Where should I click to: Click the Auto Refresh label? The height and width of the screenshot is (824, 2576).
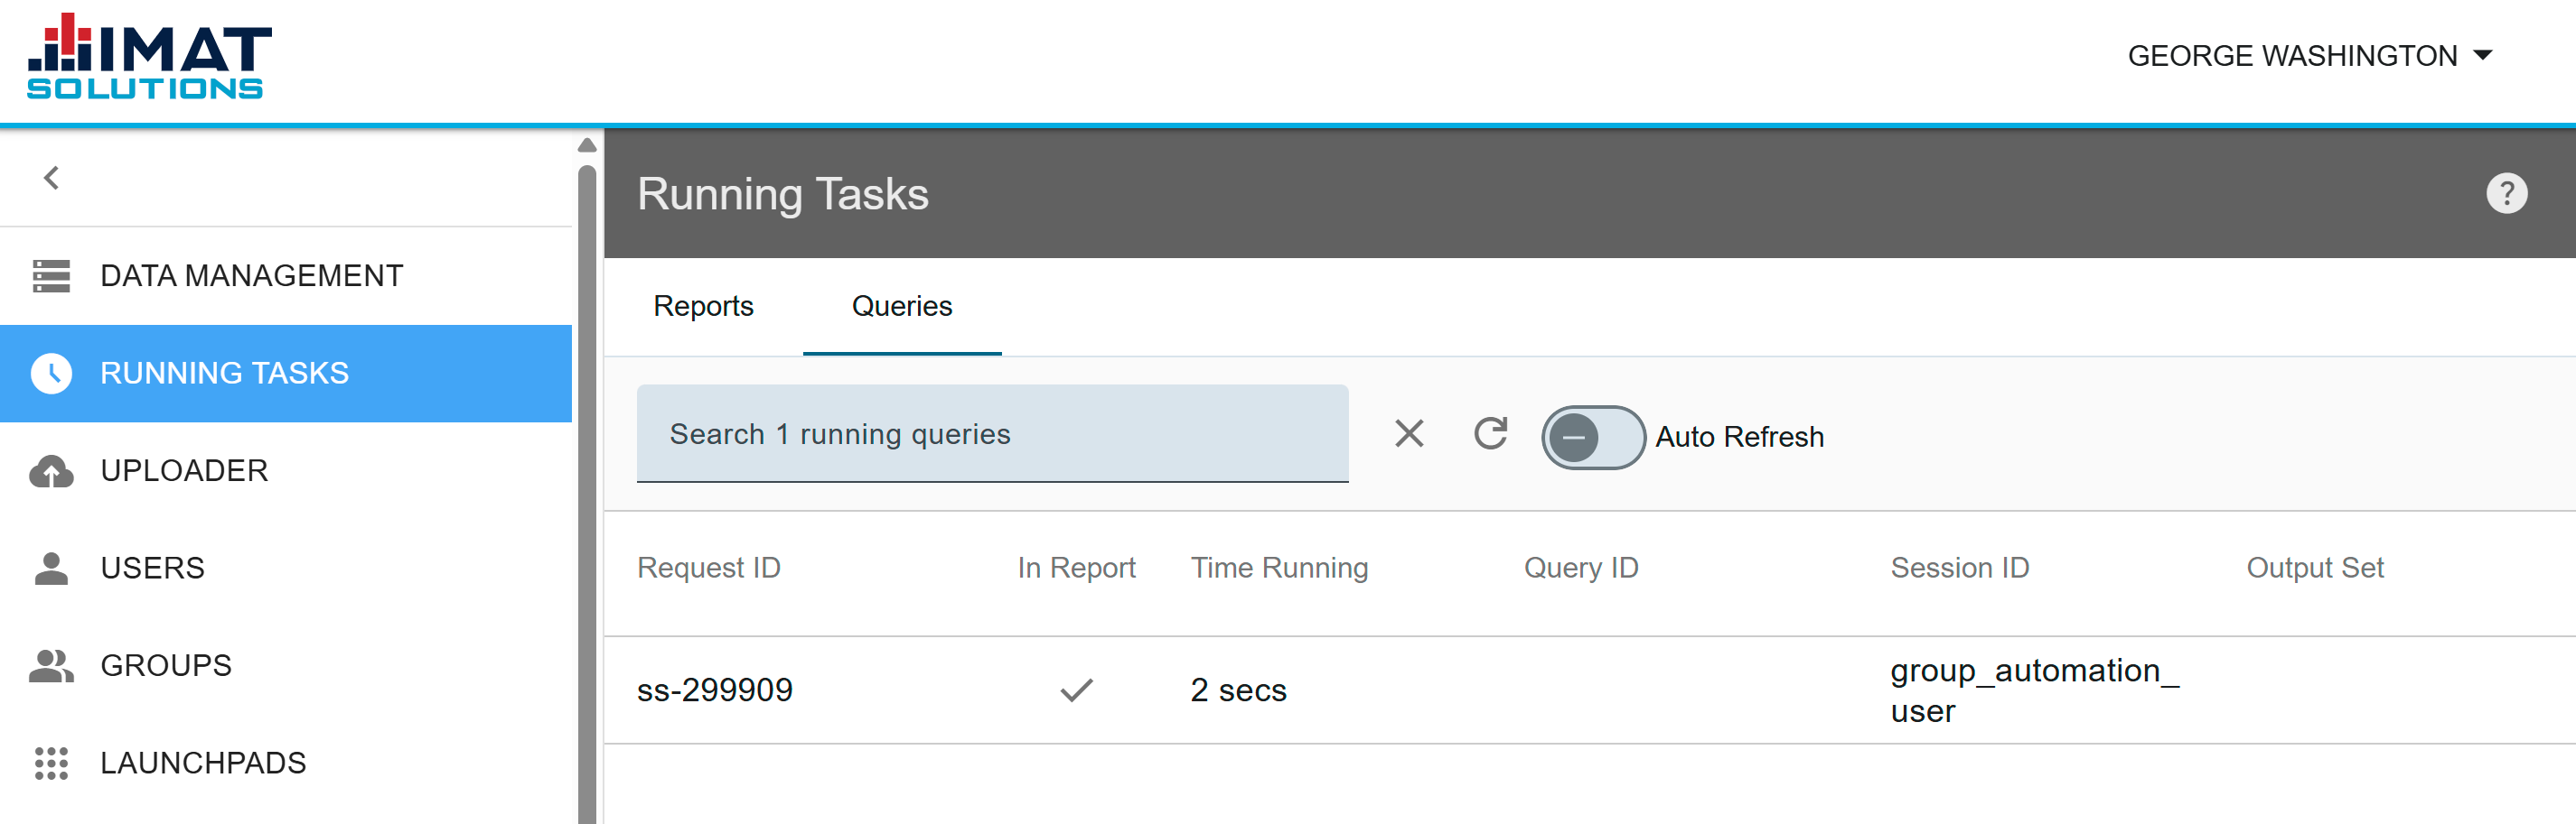point(1739,438)
